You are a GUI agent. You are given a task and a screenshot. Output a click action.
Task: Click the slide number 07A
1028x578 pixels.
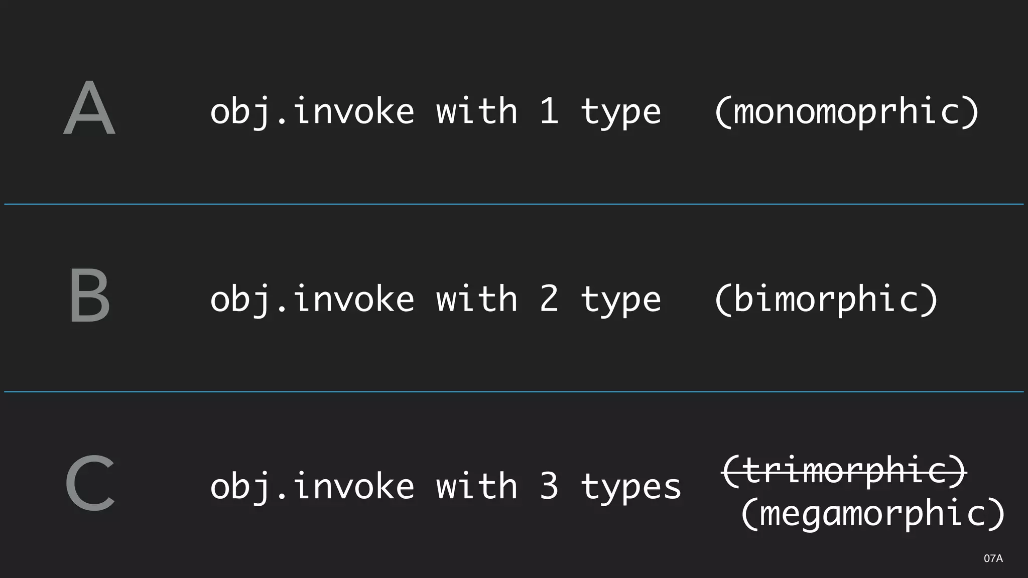(993, 558)
